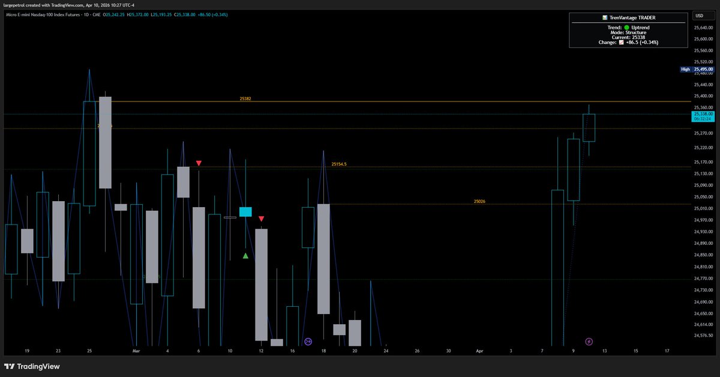Viewport: 720px width, 377px height.
Task: Click the high value H25,372.00
Action: pyautogui.click(x=139, y=14)
